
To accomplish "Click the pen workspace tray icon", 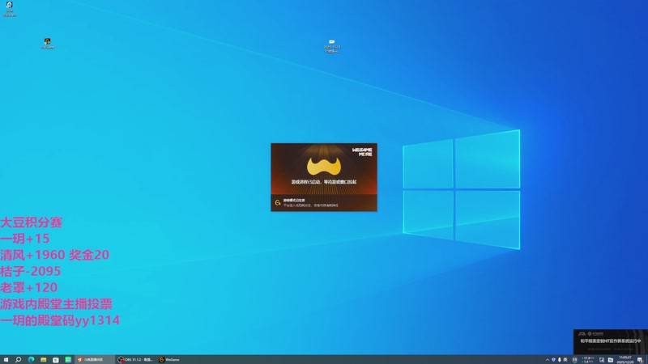I will pos(602,360).
